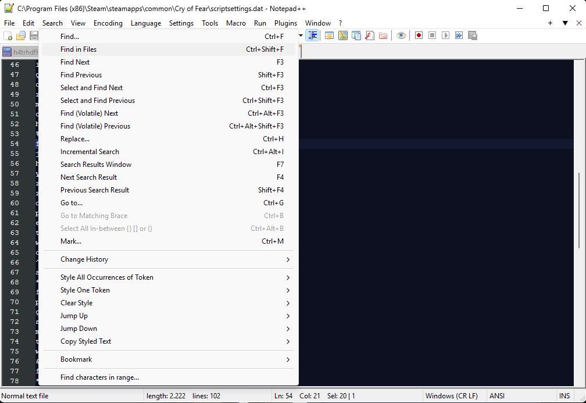The width and height of the screenshot is (586, 403).
Task: Expand the Jump Down submenu
Action: [169, 329]
